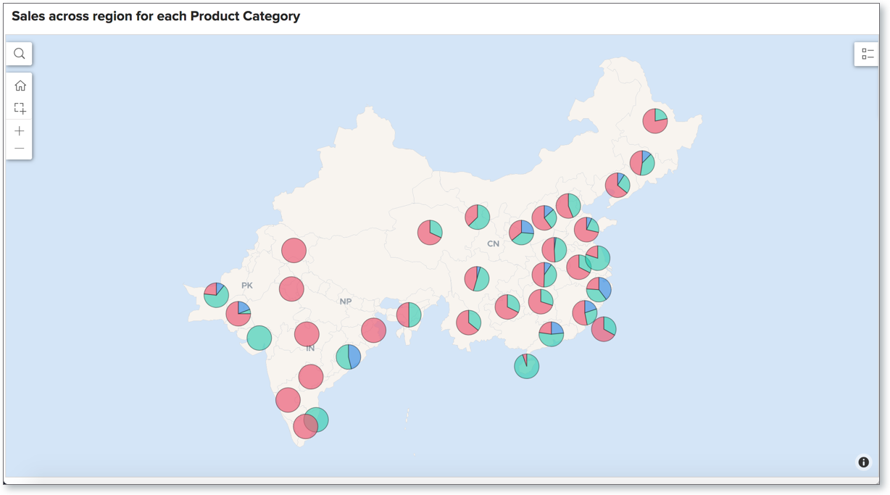The width and height of the screenshot is (890, 495).
Task: Click the westernmost pie chart near Pakistan
Action: (x=216, y=295)
